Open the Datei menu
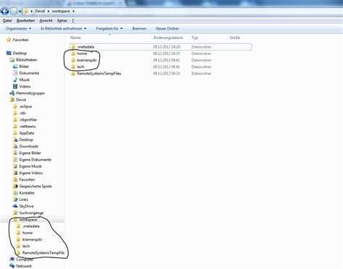This screenshot has width=343, height=269. click(x=7, y=21)
